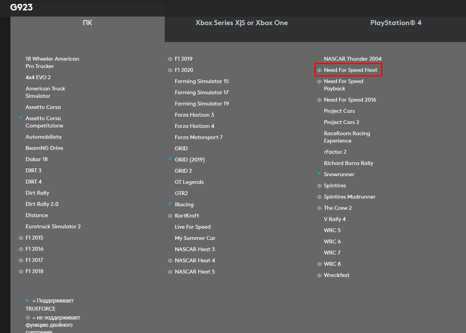Select Forza Horizon 4
Viewport: 466px width, 333px height.
pos(194,126)
